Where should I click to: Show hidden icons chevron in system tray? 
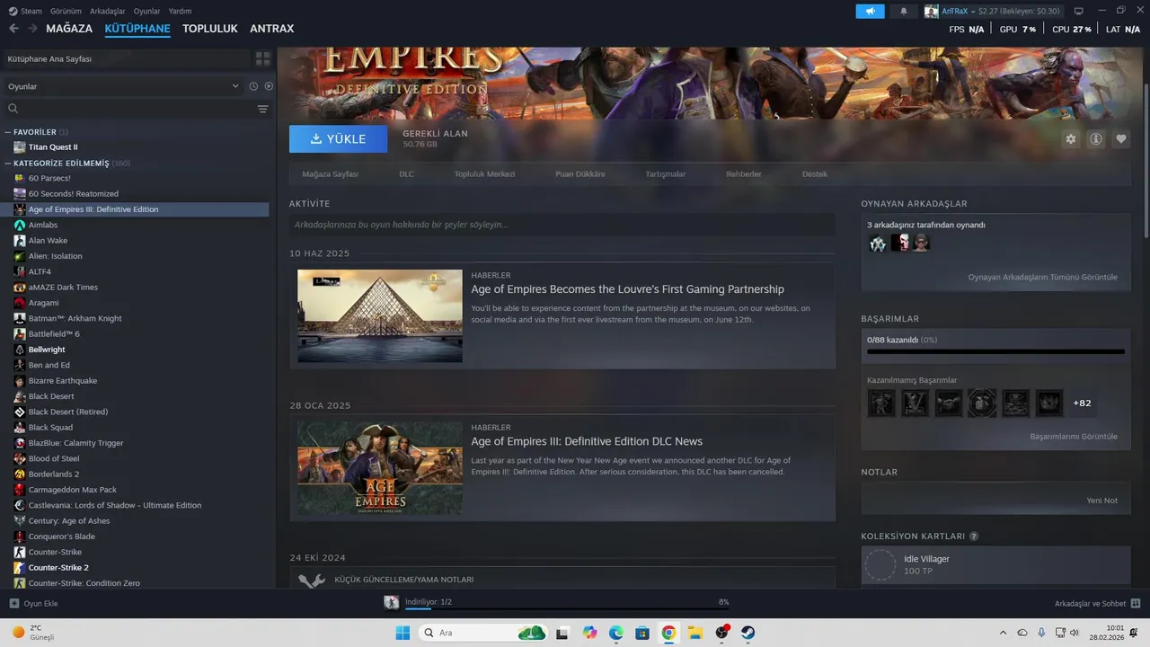(x=1004, y=633)
